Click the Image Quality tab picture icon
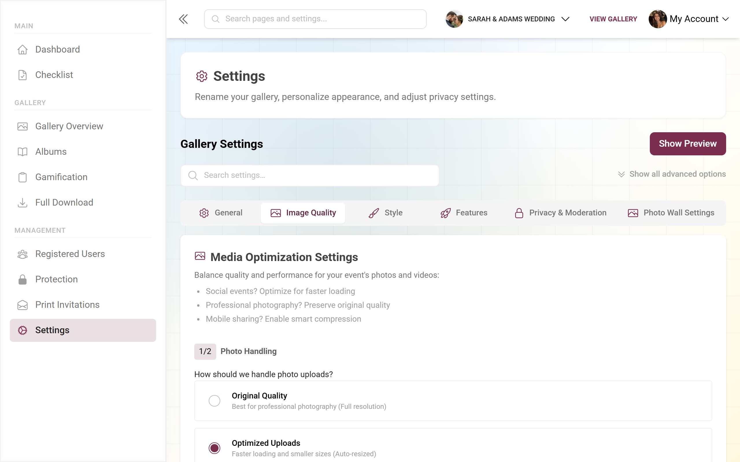 click(275, 213)
